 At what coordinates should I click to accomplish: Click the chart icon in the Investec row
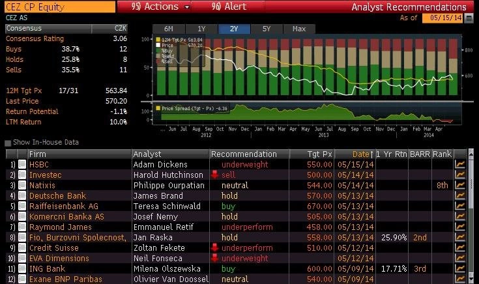[x=459, y=175]
